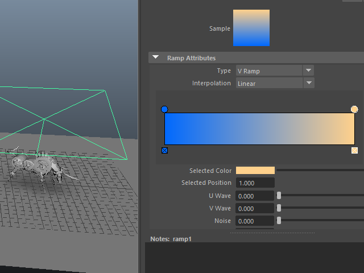Click the V Wave slider handle
Screen dimensions: 364x273
click(x=279, y=208)
